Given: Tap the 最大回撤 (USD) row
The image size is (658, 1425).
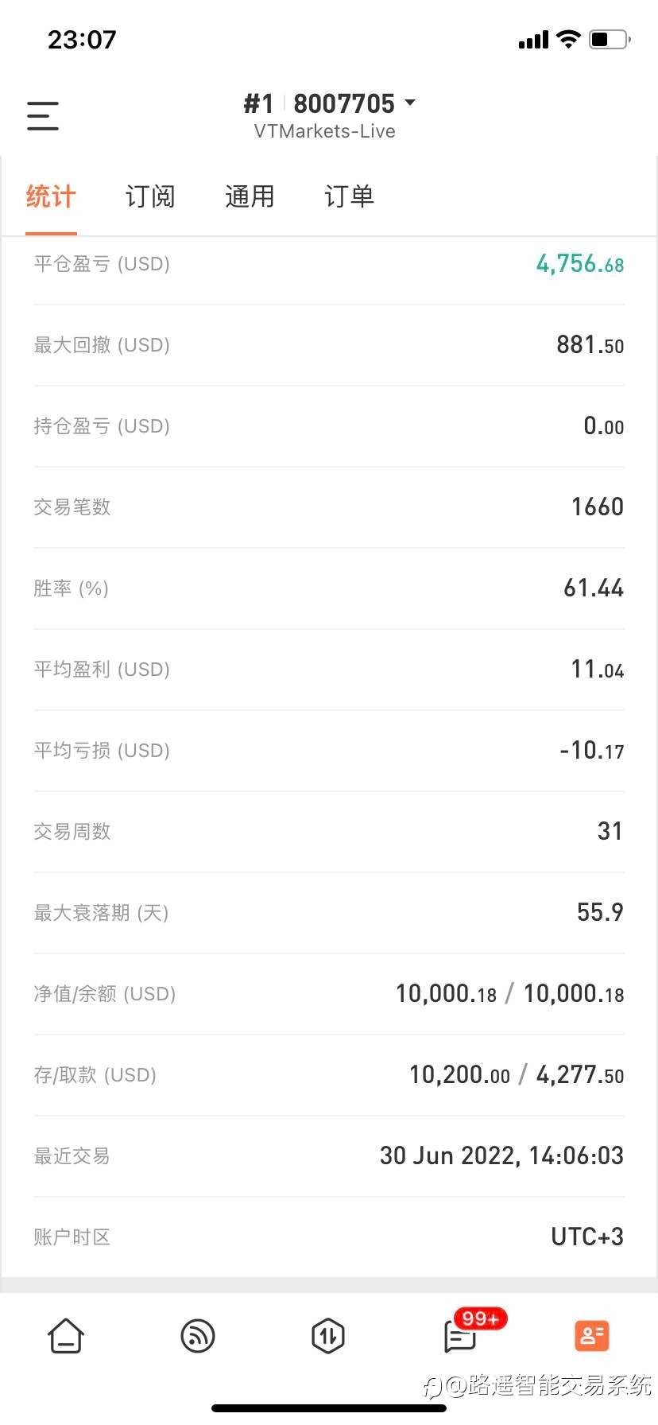Looking at the screenshot, I should tap(329, 345).
